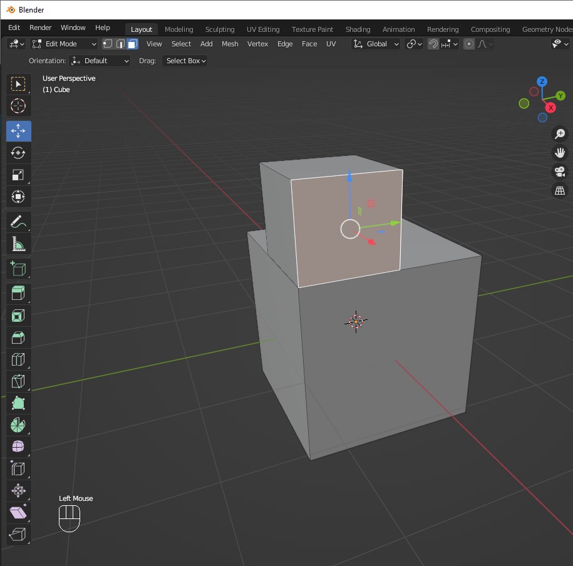Select the Measure tool
The image size is (573, 566).
pos(18,244)
